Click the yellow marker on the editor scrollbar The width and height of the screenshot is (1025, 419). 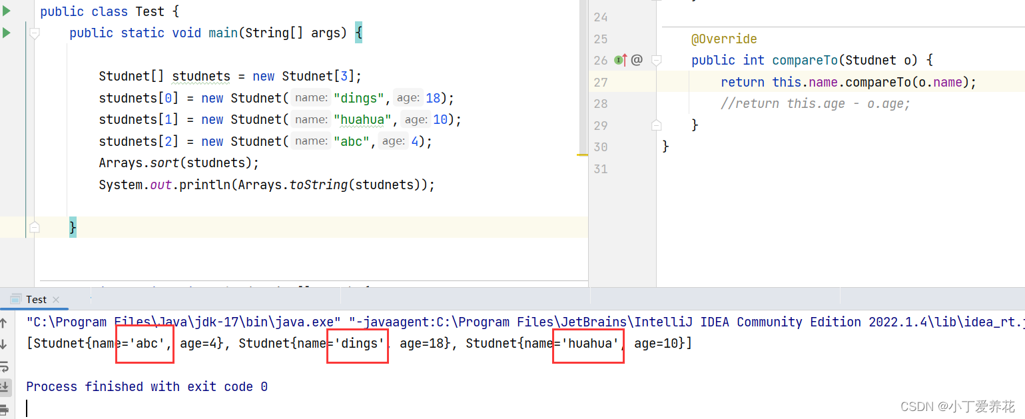581,156
